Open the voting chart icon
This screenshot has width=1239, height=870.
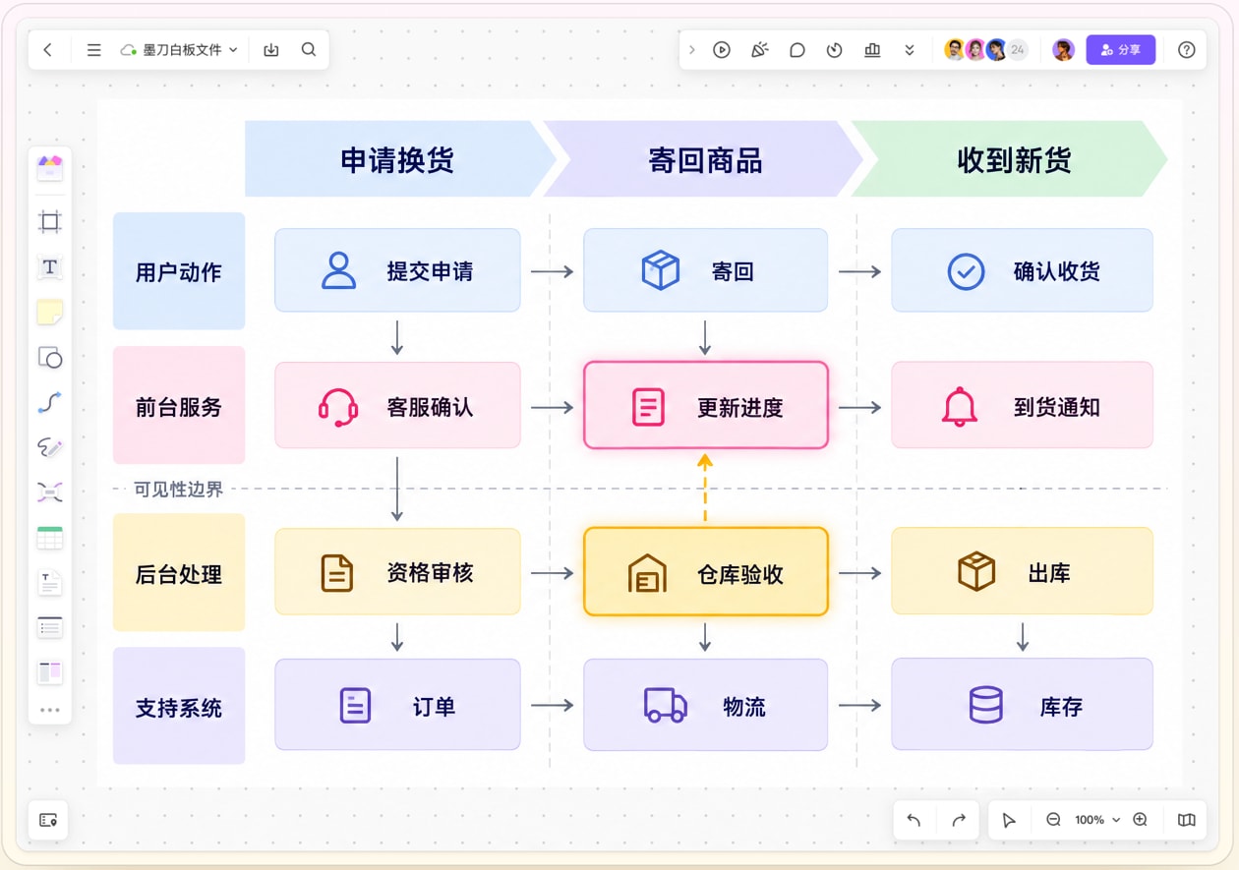click(x=872, y=49)
